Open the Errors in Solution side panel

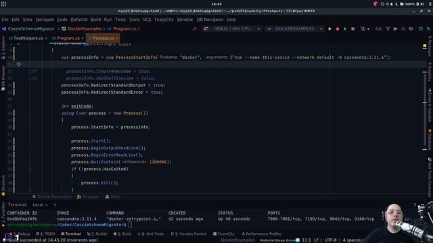[430, 105]
